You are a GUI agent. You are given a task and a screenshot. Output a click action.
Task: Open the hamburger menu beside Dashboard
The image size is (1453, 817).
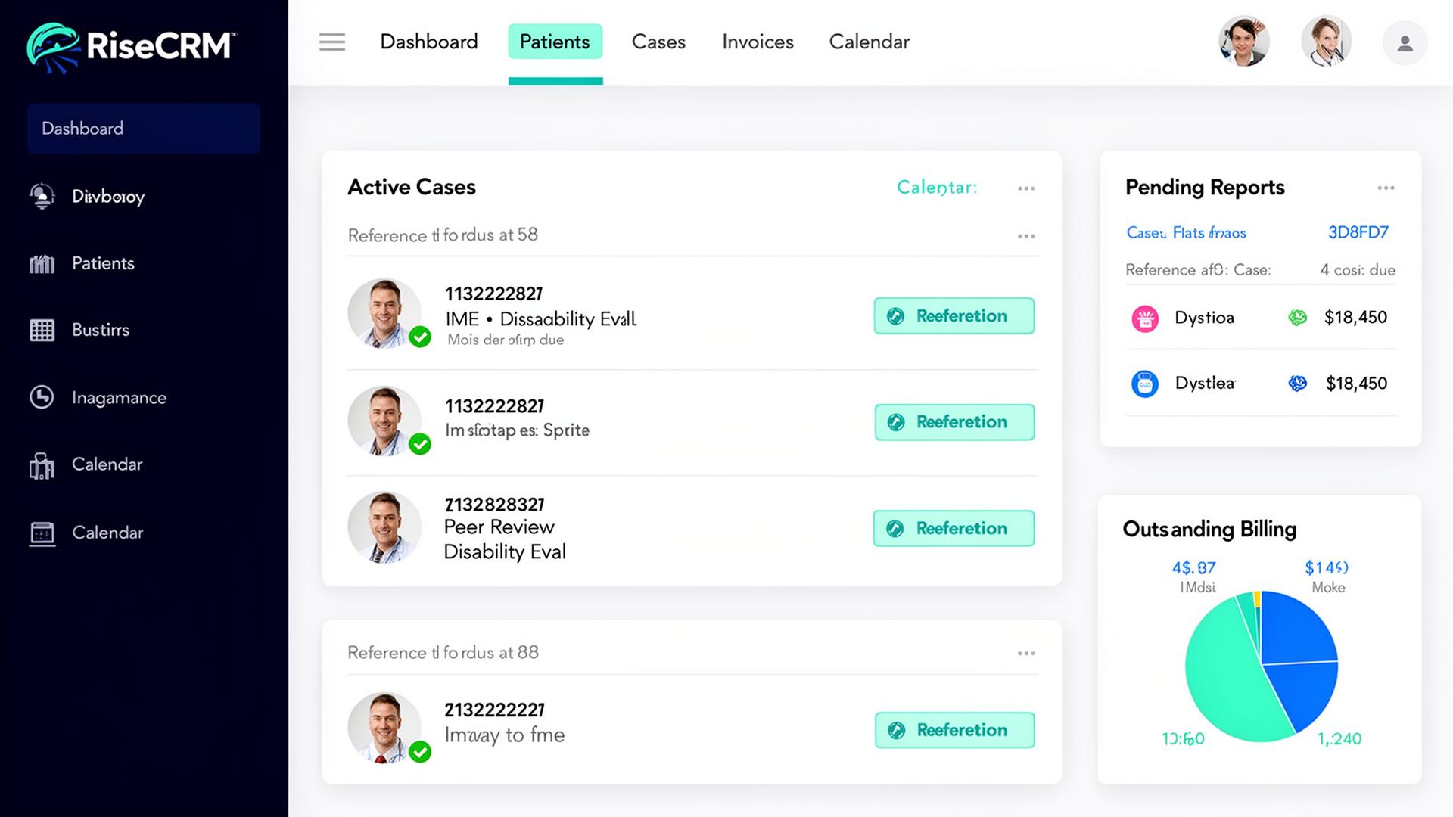point(331,42)
